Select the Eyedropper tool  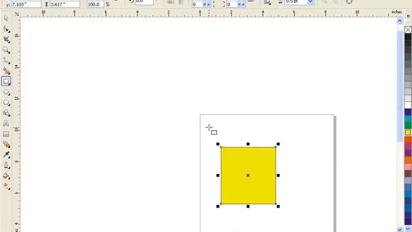(6, 155)
